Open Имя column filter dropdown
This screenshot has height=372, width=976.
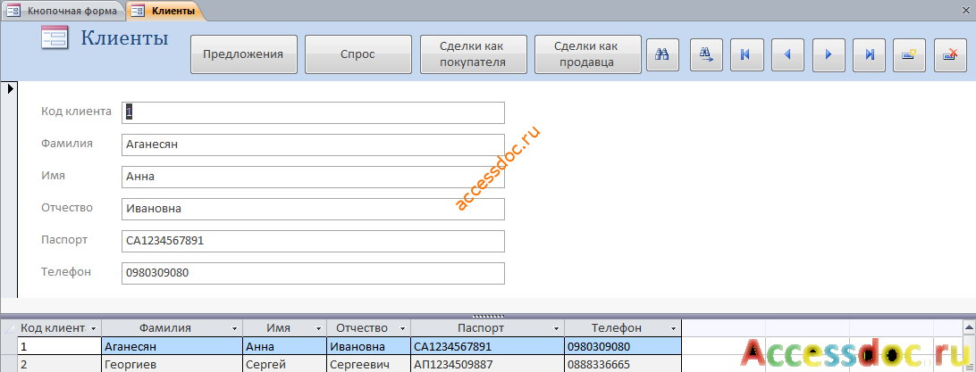[318, 328]
